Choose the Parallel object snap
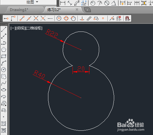153x135 pixels. point(89,18)
